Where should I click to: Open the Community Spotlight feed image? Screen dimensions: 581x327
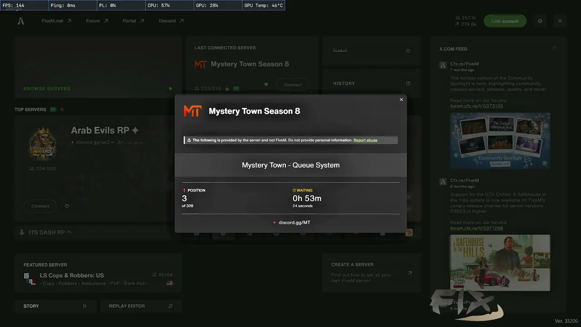point(500,141)
